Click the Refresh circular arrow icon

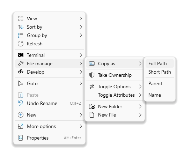click(21, 44)
